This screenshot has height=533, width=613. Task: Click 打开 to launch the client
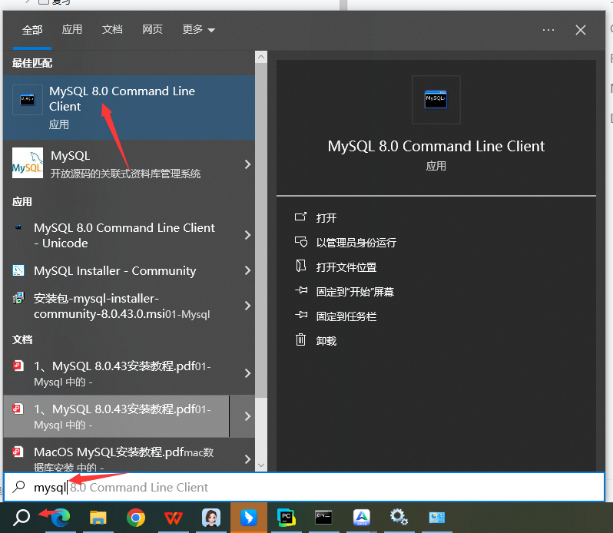coord(326,217)
